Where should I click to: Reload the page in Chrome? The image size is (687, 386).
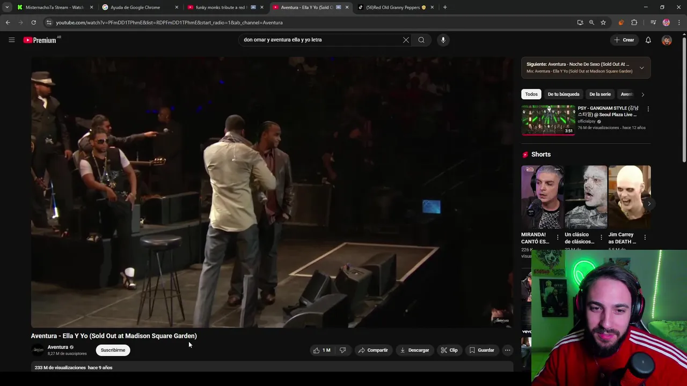(33, 23)
